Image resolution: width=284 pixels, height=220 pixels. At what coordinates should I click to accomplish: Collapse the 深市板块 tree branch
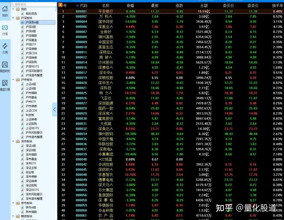click(13, 141)
